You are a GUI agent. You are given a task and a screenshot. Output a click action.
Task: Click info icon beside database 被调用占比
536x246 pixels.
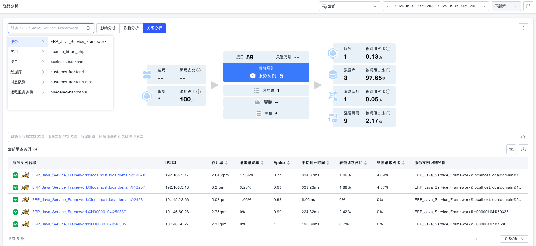(388, 70)
